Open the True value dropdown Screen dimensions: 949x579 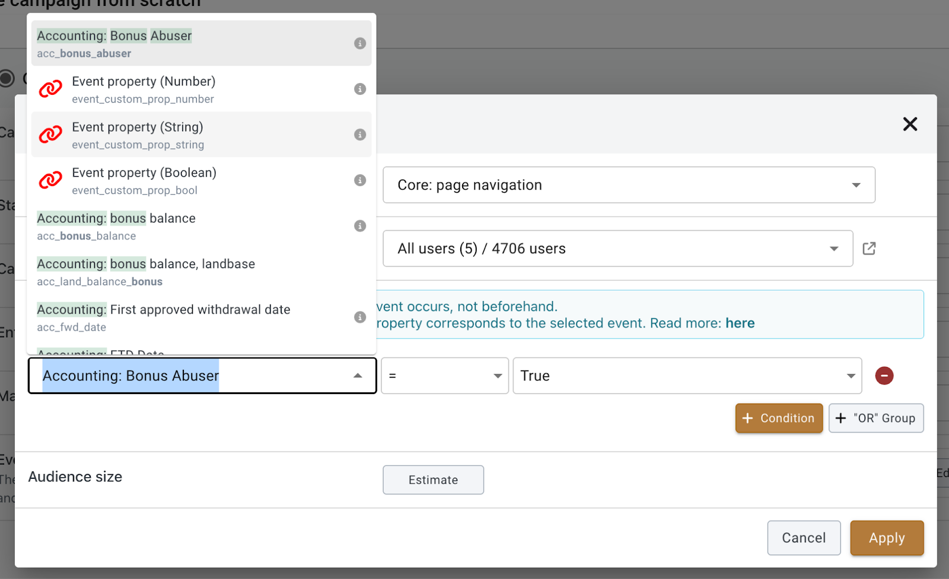pos(687,376)
